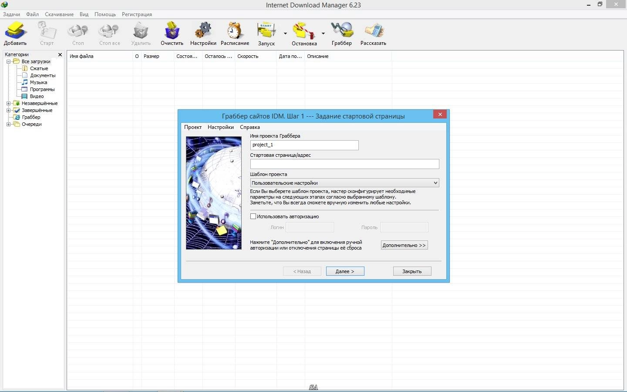The width and height of the screenshot is (627, 392).
Task: Open the Файл menu
Action: tap(32, 14)
